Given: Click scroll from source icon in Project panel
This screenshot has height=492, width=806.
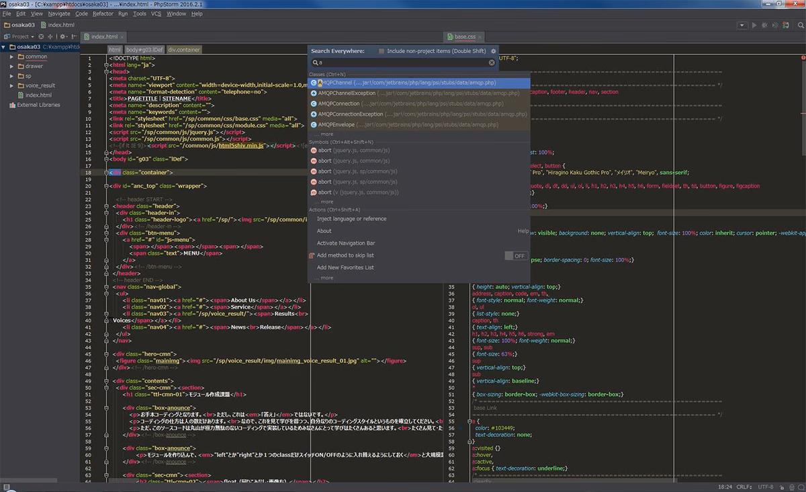Looking at the screenshot, I should (x=41, y=36).
